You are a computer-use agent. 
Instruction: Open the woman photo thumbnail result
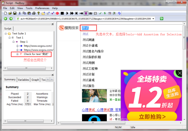94,96
